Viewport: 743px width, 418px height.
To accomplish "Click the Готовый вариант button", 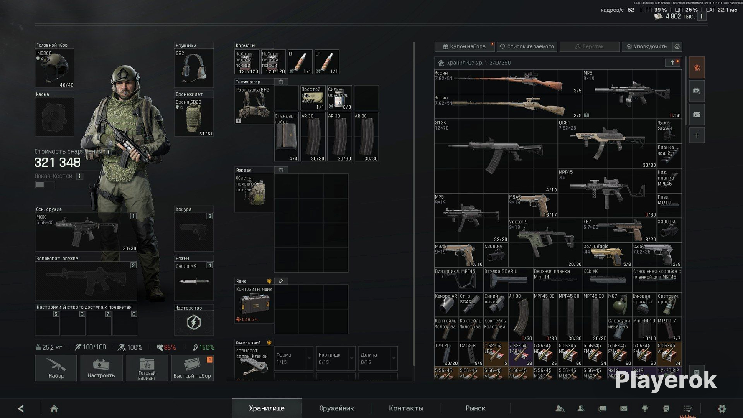I will (x=147, y=368).
